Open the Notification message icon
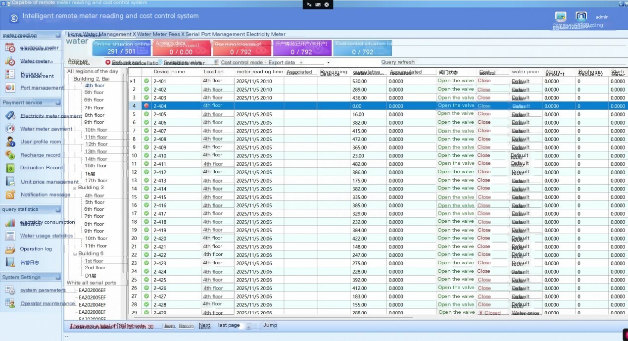The width and height of the screenshot is (628, 341). pos(10,195)
